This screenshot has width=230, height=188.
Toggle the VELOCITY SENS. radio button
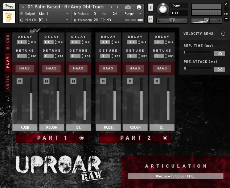point(223,34)
